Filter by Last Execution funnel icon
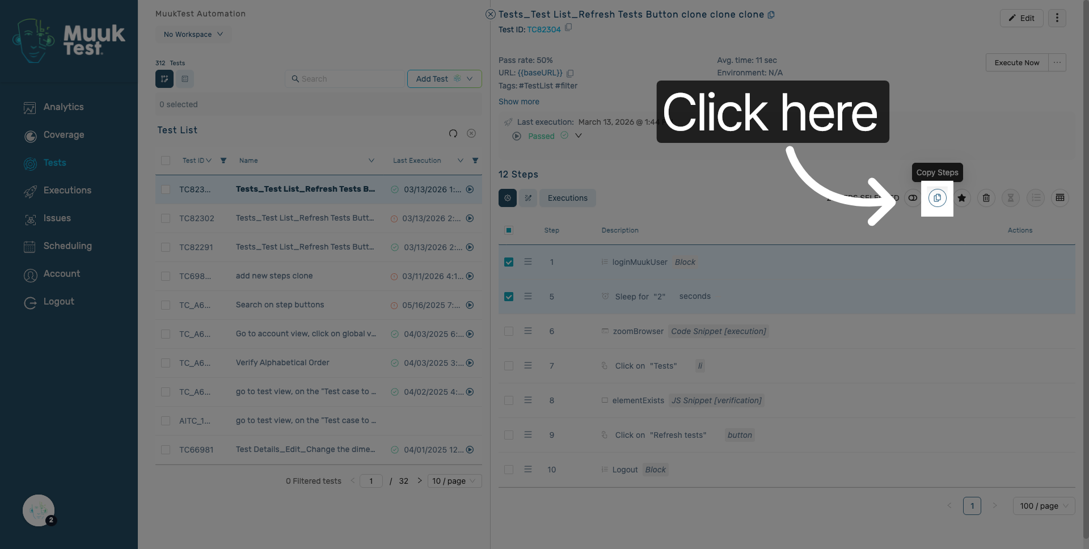This screenshot has height=549, width=1089. [475, 161]
